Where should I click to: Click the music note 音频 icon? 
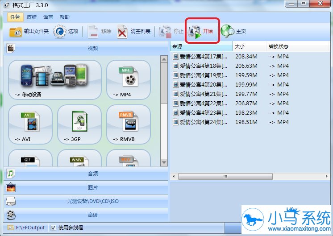click(x=11, y=174)
